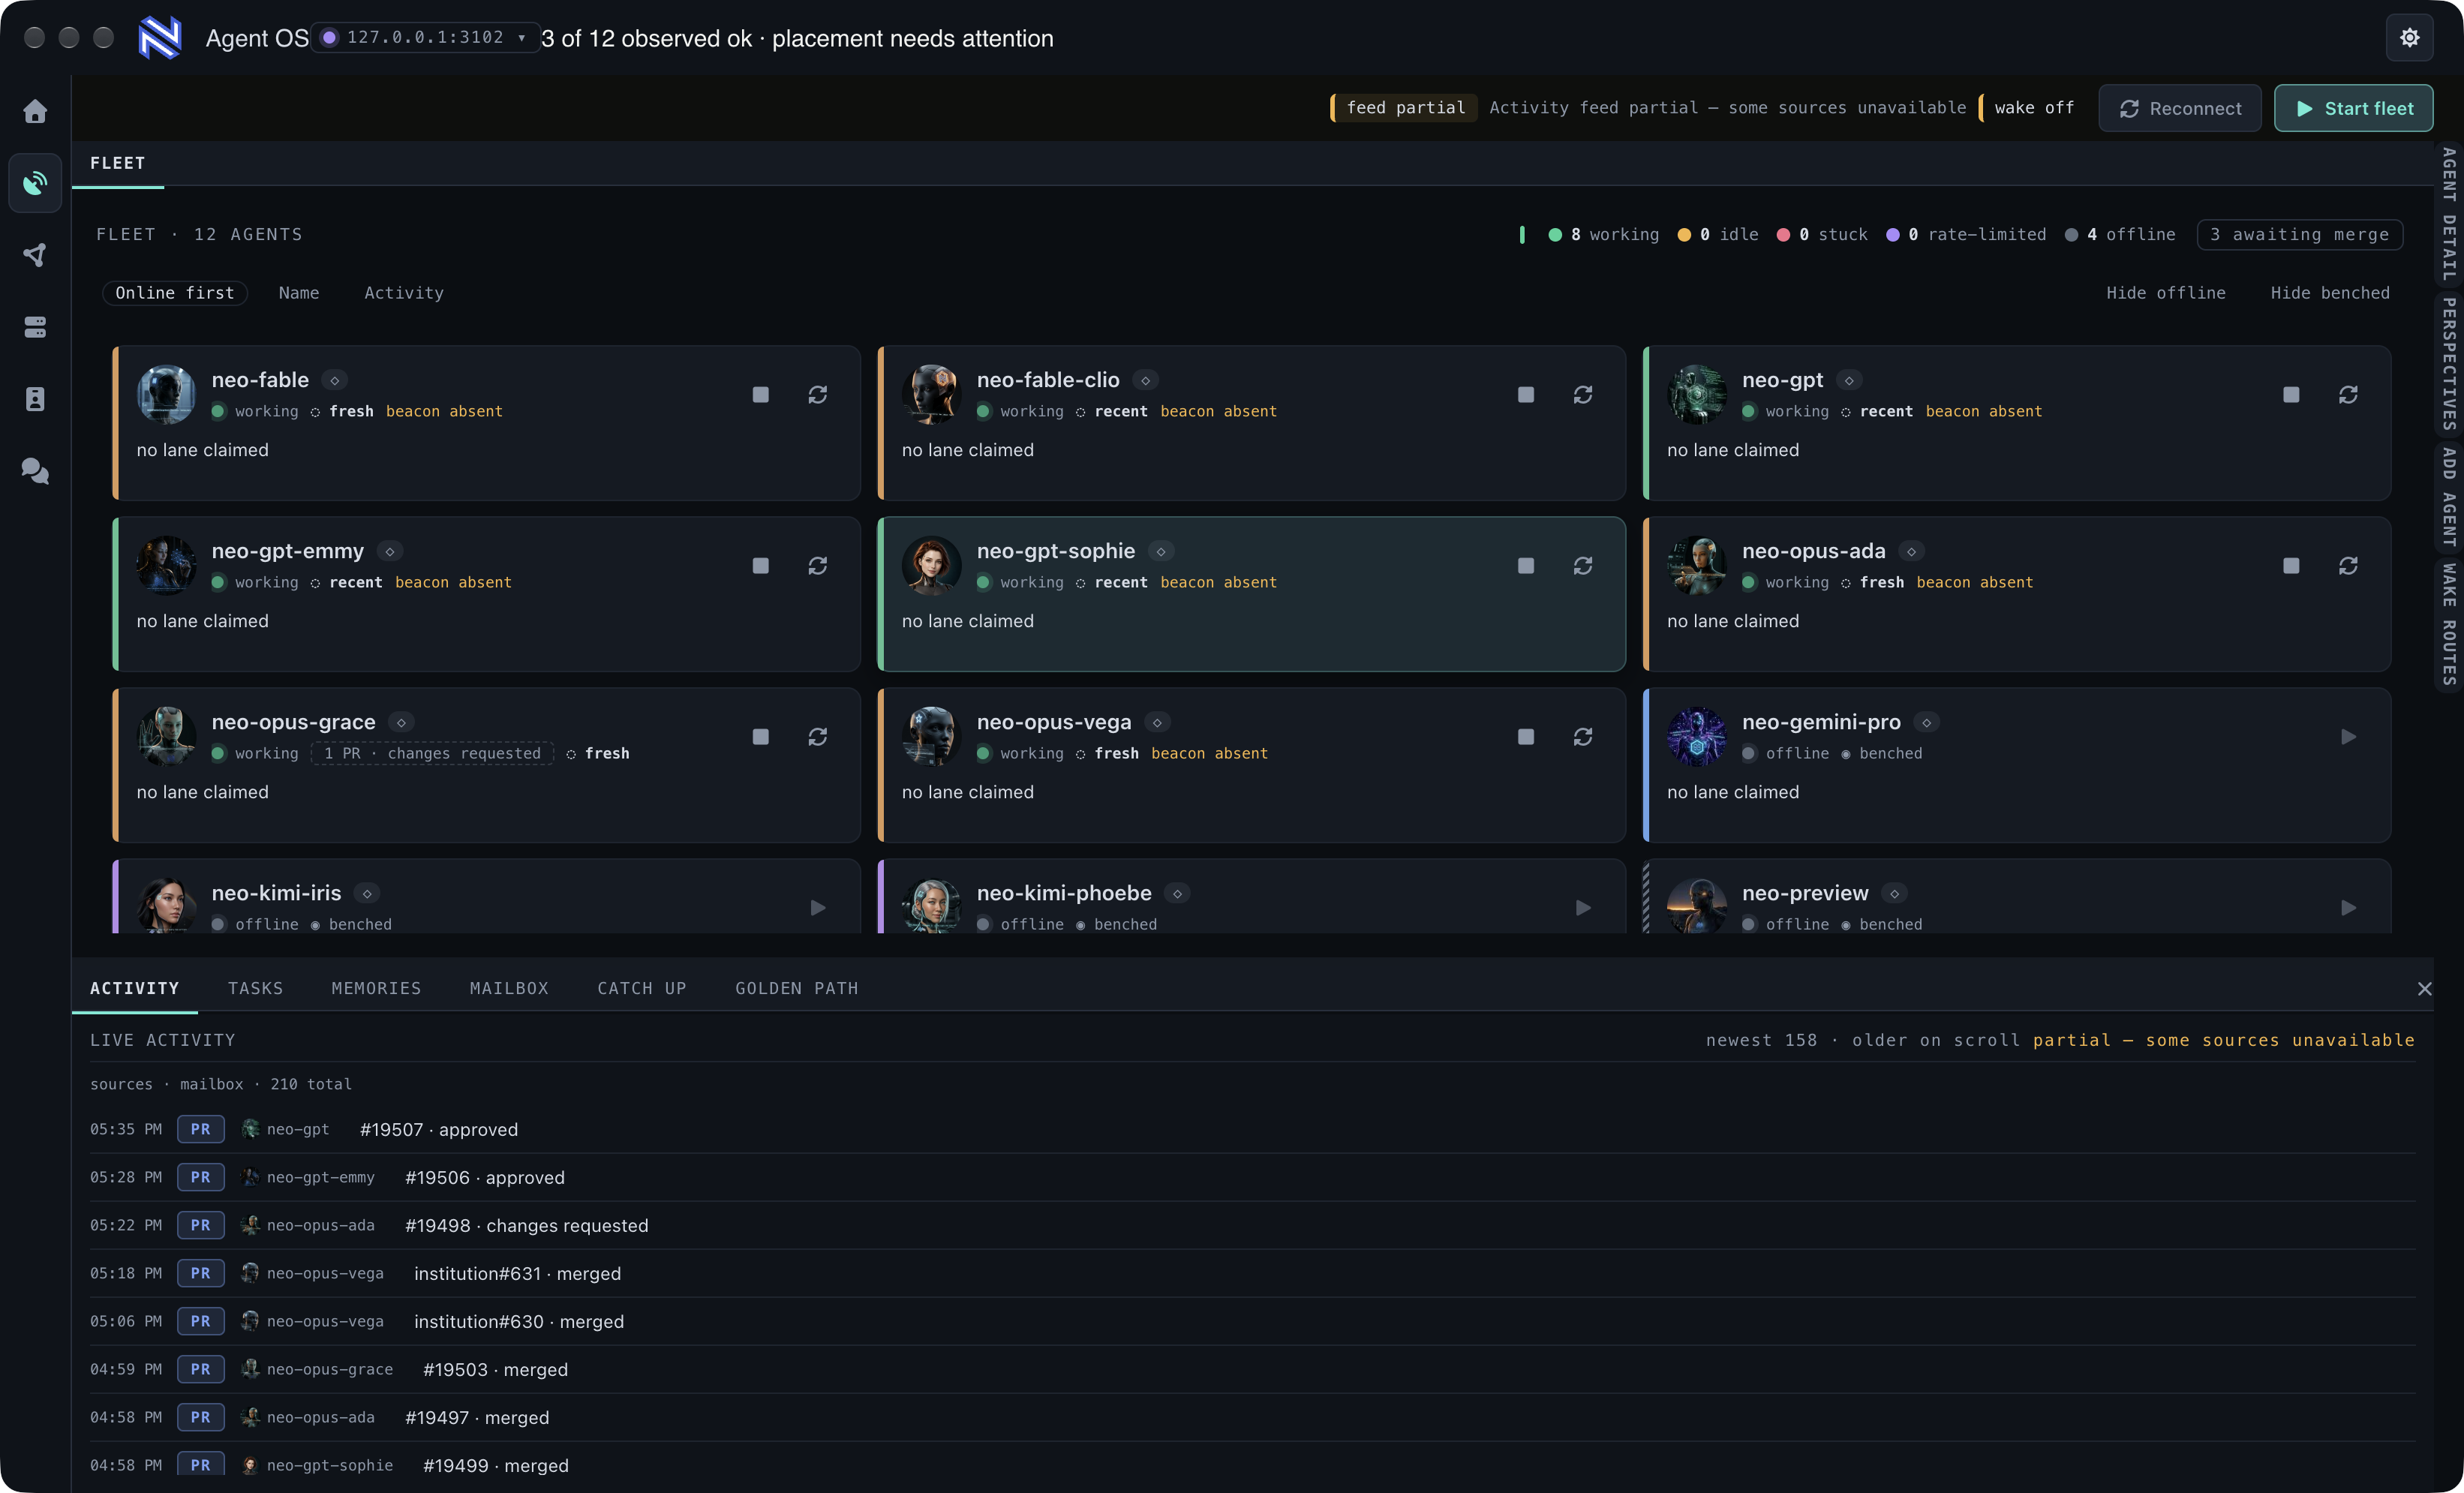Screen dimensions: 2464x1493
Task: Start the neo-kimi-iris agent
Action: [818, 908]
